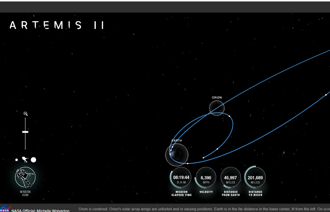Click the ORION marker circle
330x212 pixels.
217,108
